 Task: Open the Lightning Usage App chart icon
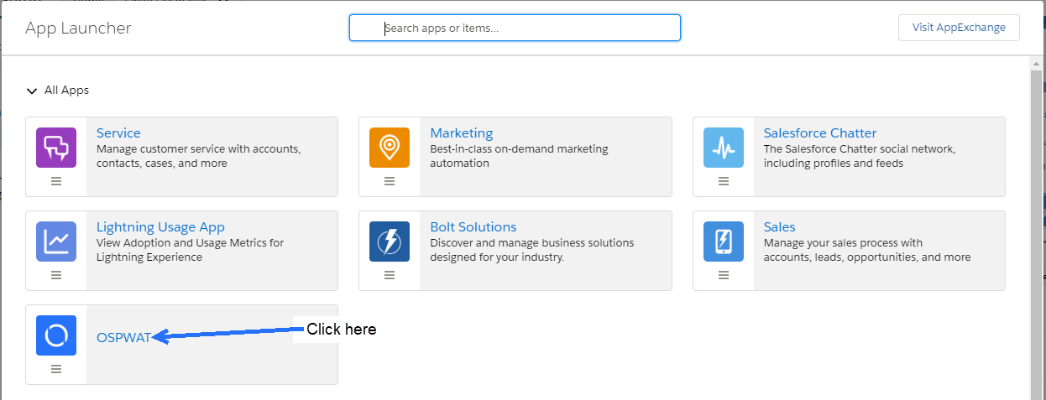point(56,242)
